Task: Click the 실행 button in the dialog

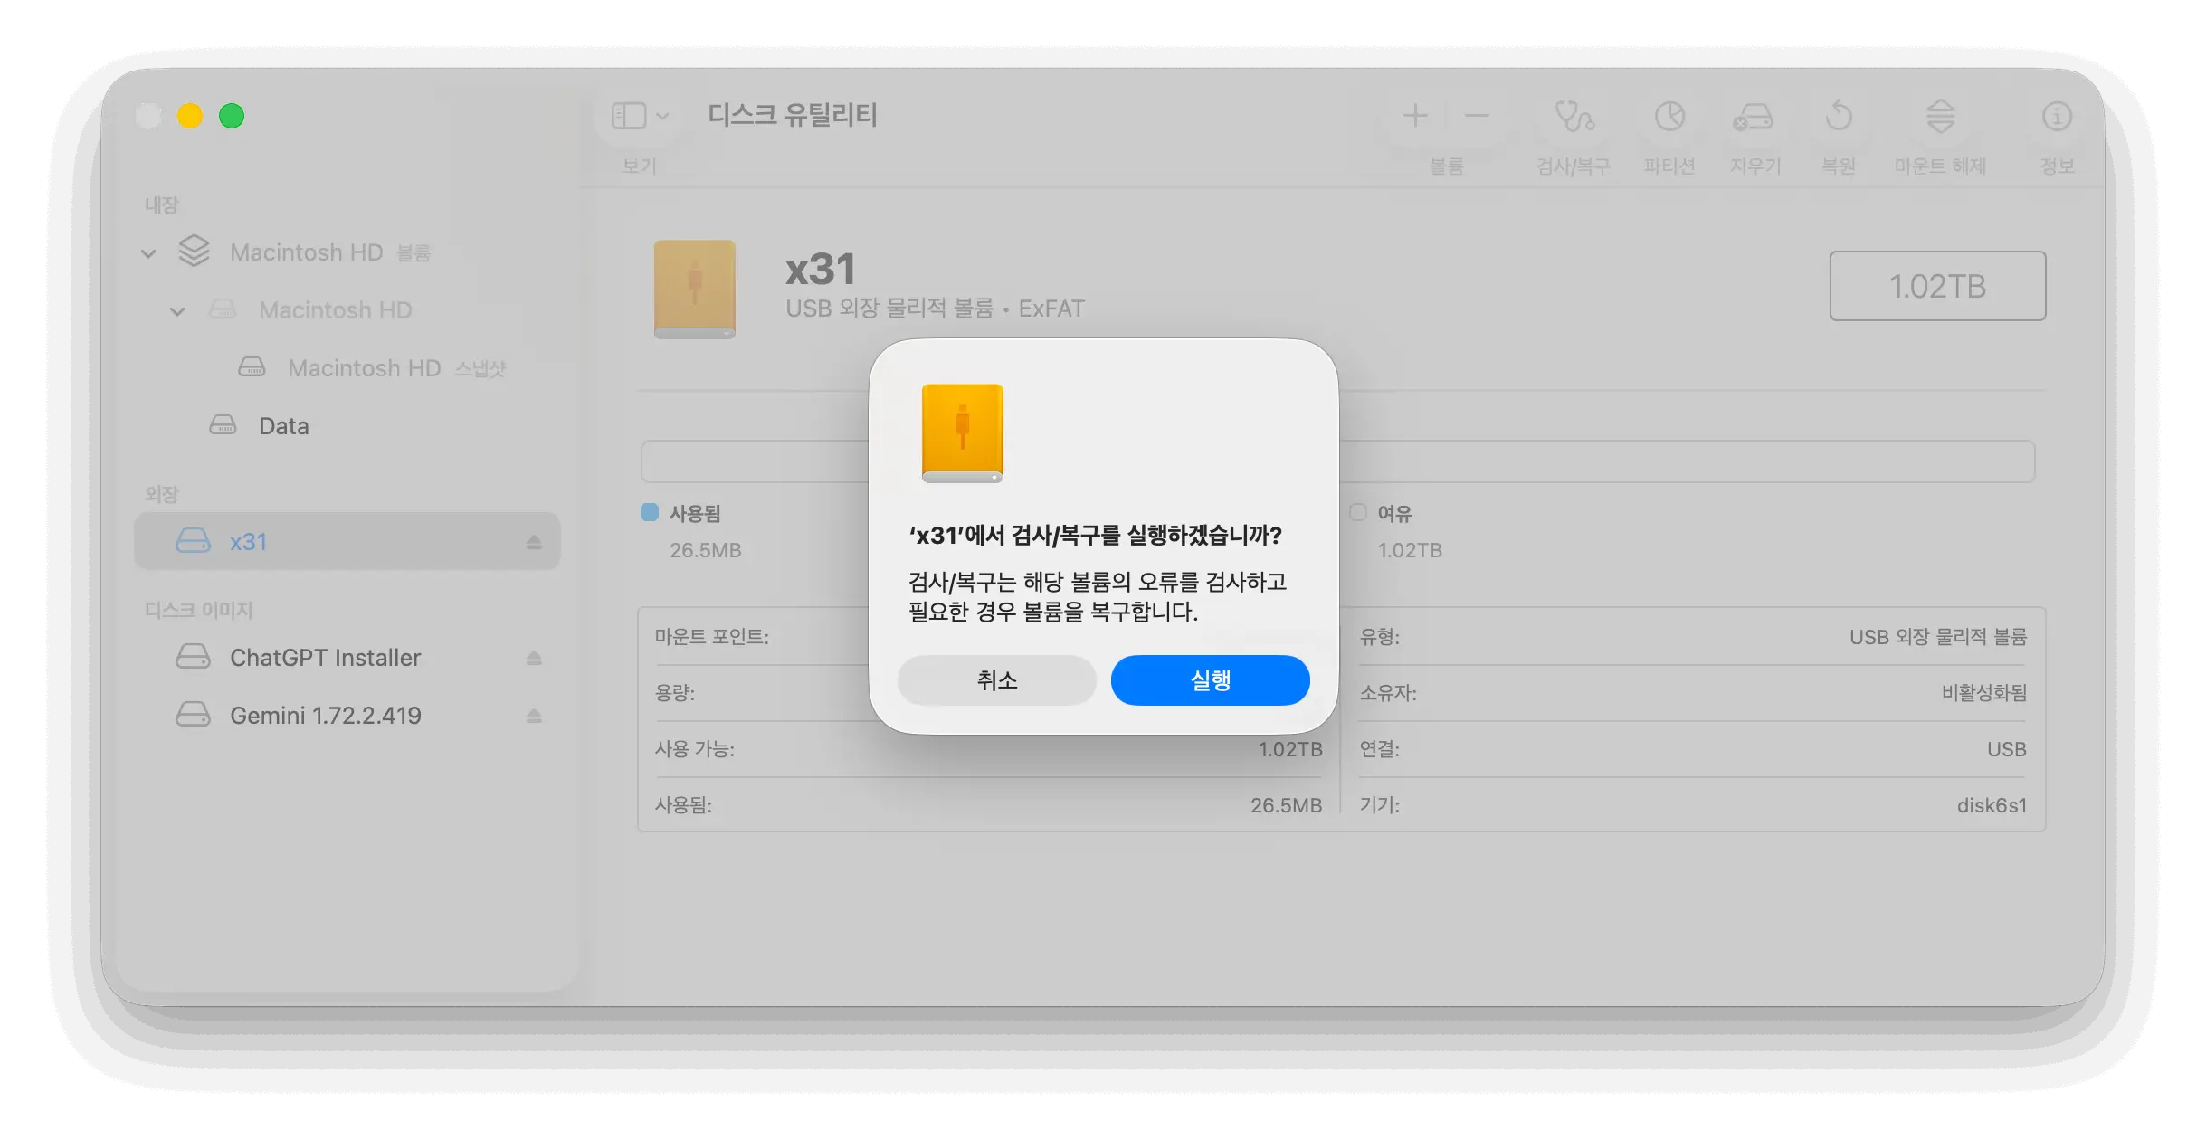Action: pos(1210,680)
